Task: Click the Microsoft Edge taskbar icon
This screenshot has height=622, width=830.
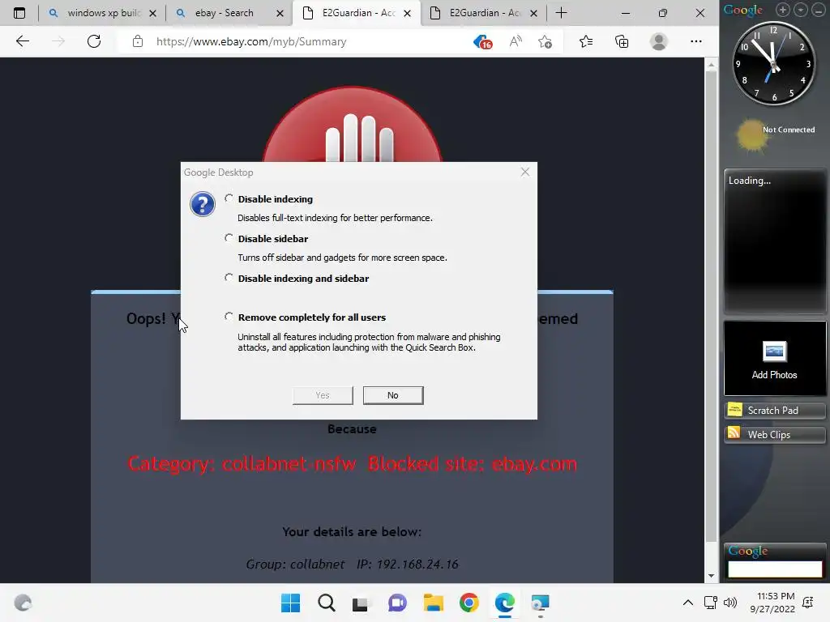Action: [x=504, y=603]
